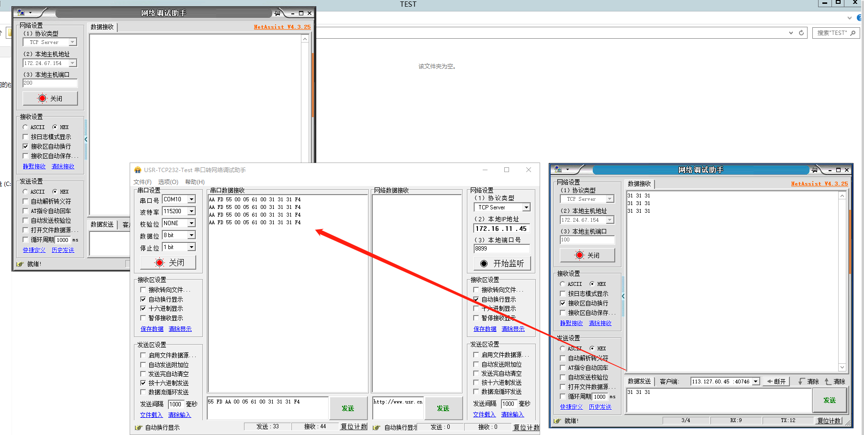Toggle 按十六进制发送 checkbox in serial send settings
The height and width of the screenshot is (435, 864).
coord(143,383)
